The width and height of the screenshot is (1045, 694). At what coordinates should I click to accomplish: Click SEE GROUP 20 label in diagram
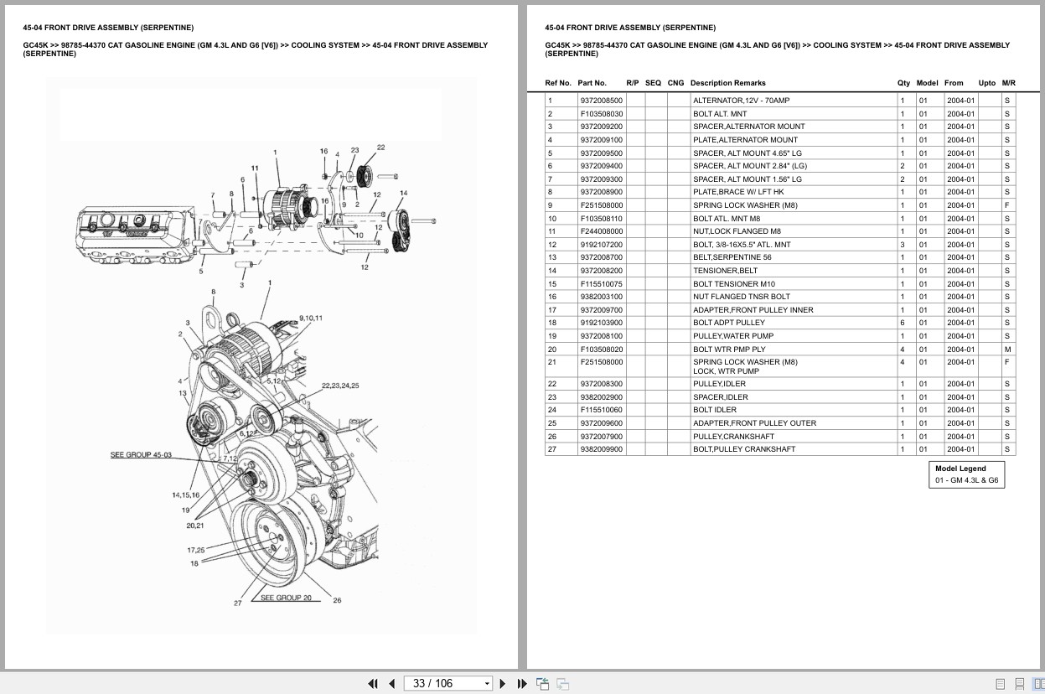[x=286, y=598]
